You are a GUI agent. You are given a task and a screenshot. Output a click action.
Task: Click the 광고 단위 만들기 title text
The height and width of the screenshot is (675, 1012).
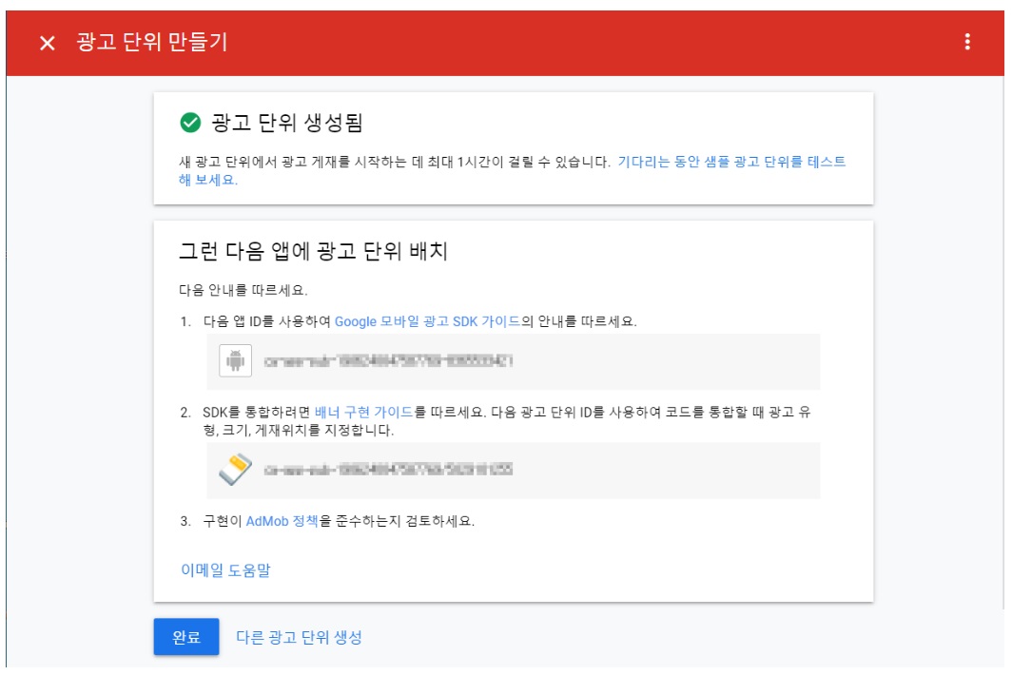151,43
